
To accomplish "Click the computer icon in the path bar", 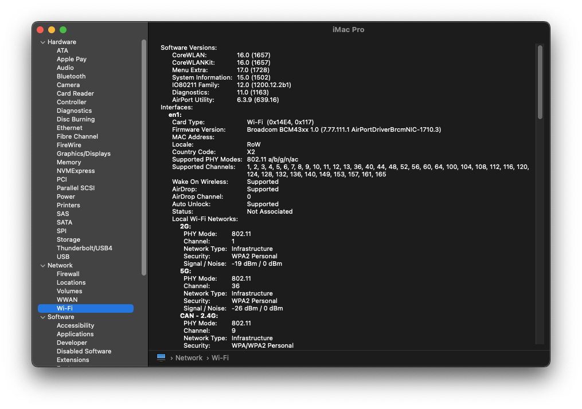I will [x=161, y=357].
